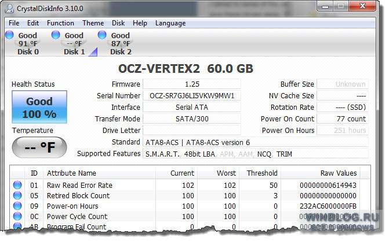Click the Worst column header
The width and height of the screenshot is (389, 241).
[x=219, y=173]
